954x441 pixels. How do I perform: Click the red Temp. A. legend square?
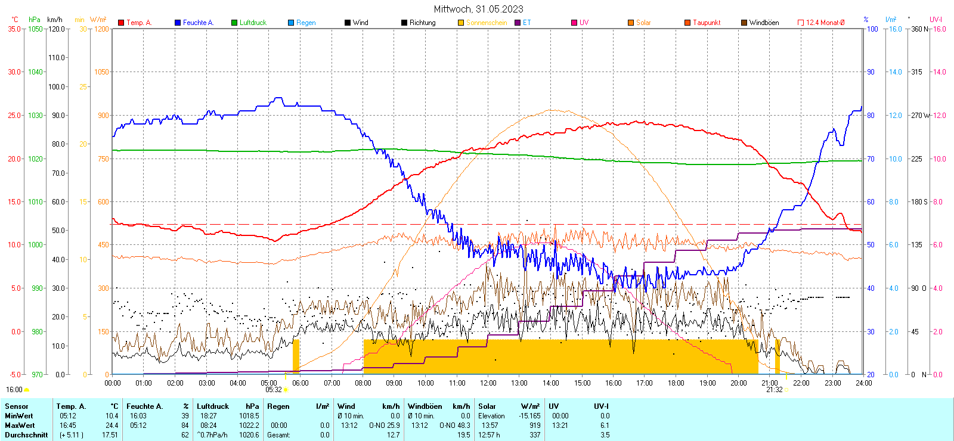tap(121, 23)
